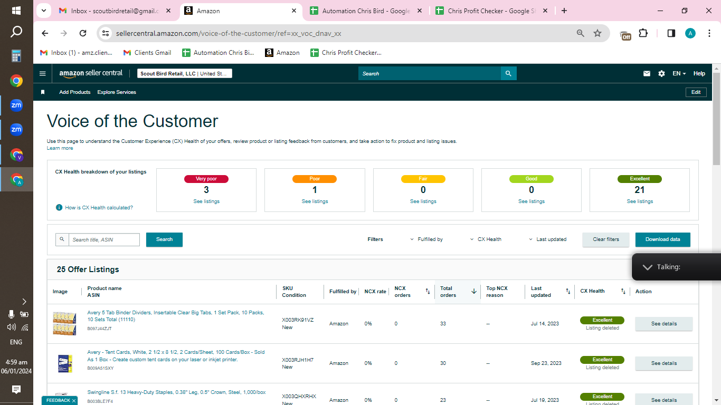Open the Clients Gmail bookmark
721x405 pixels.
(147, 53)
